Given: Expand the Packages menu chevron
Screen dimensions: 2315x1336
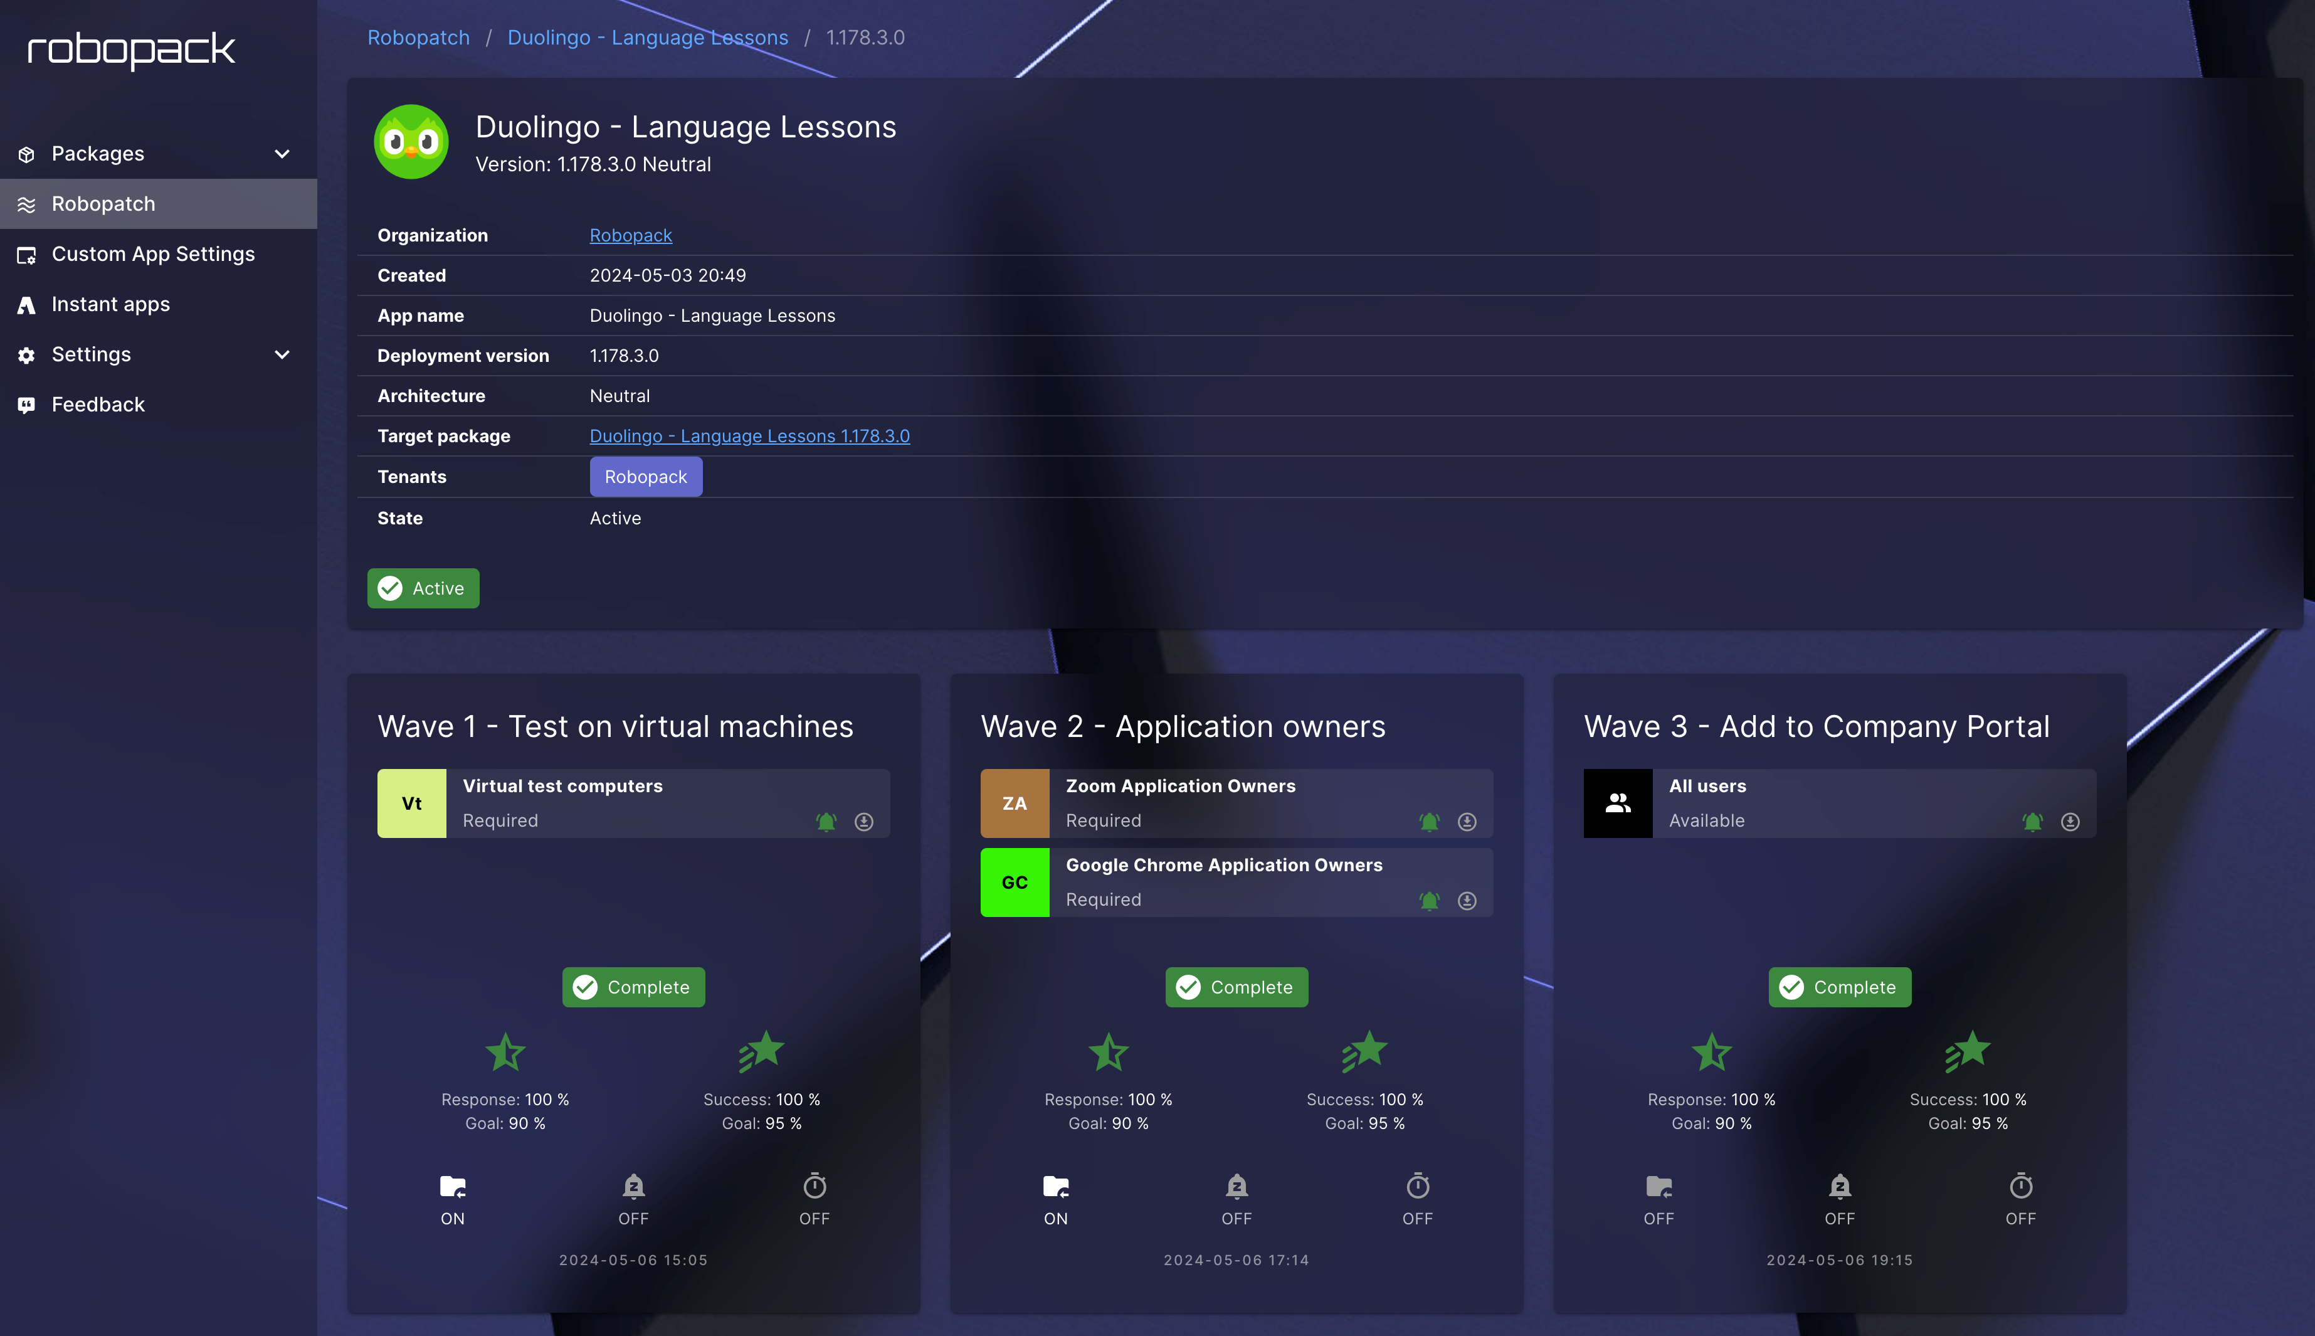Looking at the screenshot, I should (283, 154).
